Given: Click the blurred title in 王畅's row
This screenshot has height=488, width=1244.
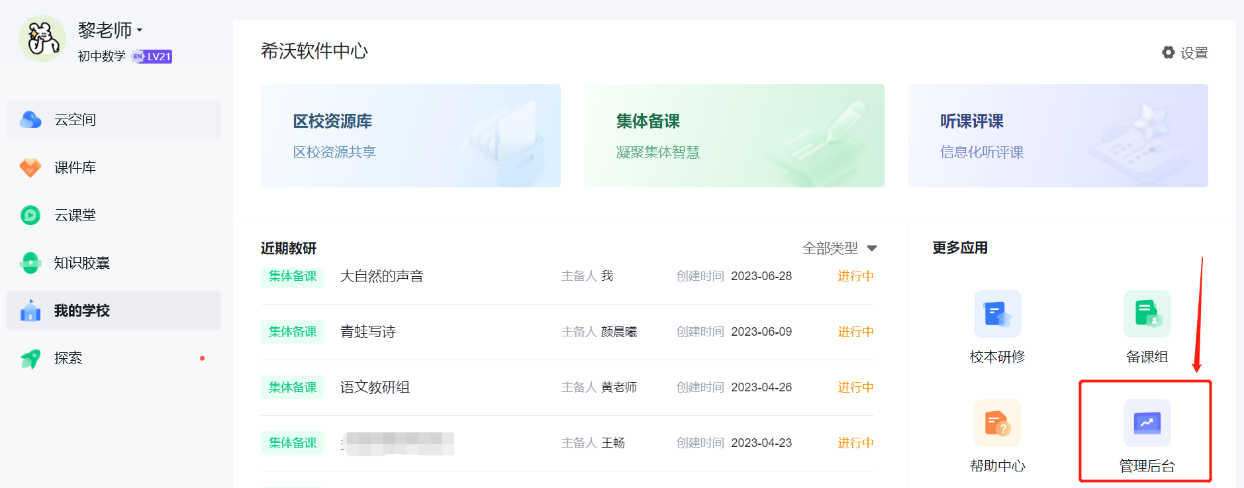Looking at the screenshot, I should [398, 443].
